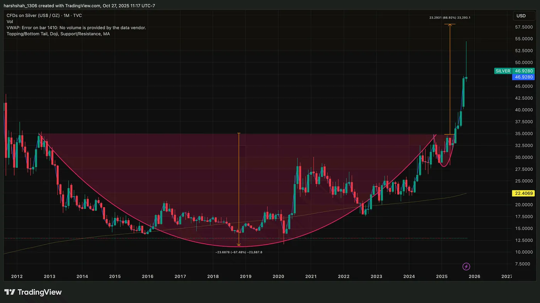
Task: Click the 2021 year label on time axis
Action: tap(311, 276)
